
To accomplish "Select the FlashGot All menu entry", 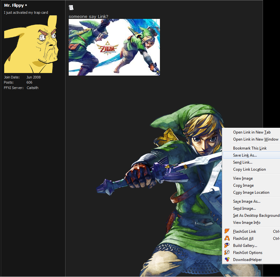I will coord(251,239).
